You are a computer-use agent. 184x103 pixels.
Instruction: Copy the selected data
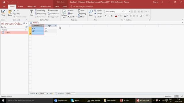pos(17,14)
